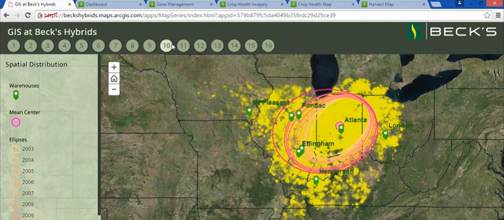The height and width of the screenshot is (220, 504).
Task: Open map series page 11
Action: click(183, 46)
